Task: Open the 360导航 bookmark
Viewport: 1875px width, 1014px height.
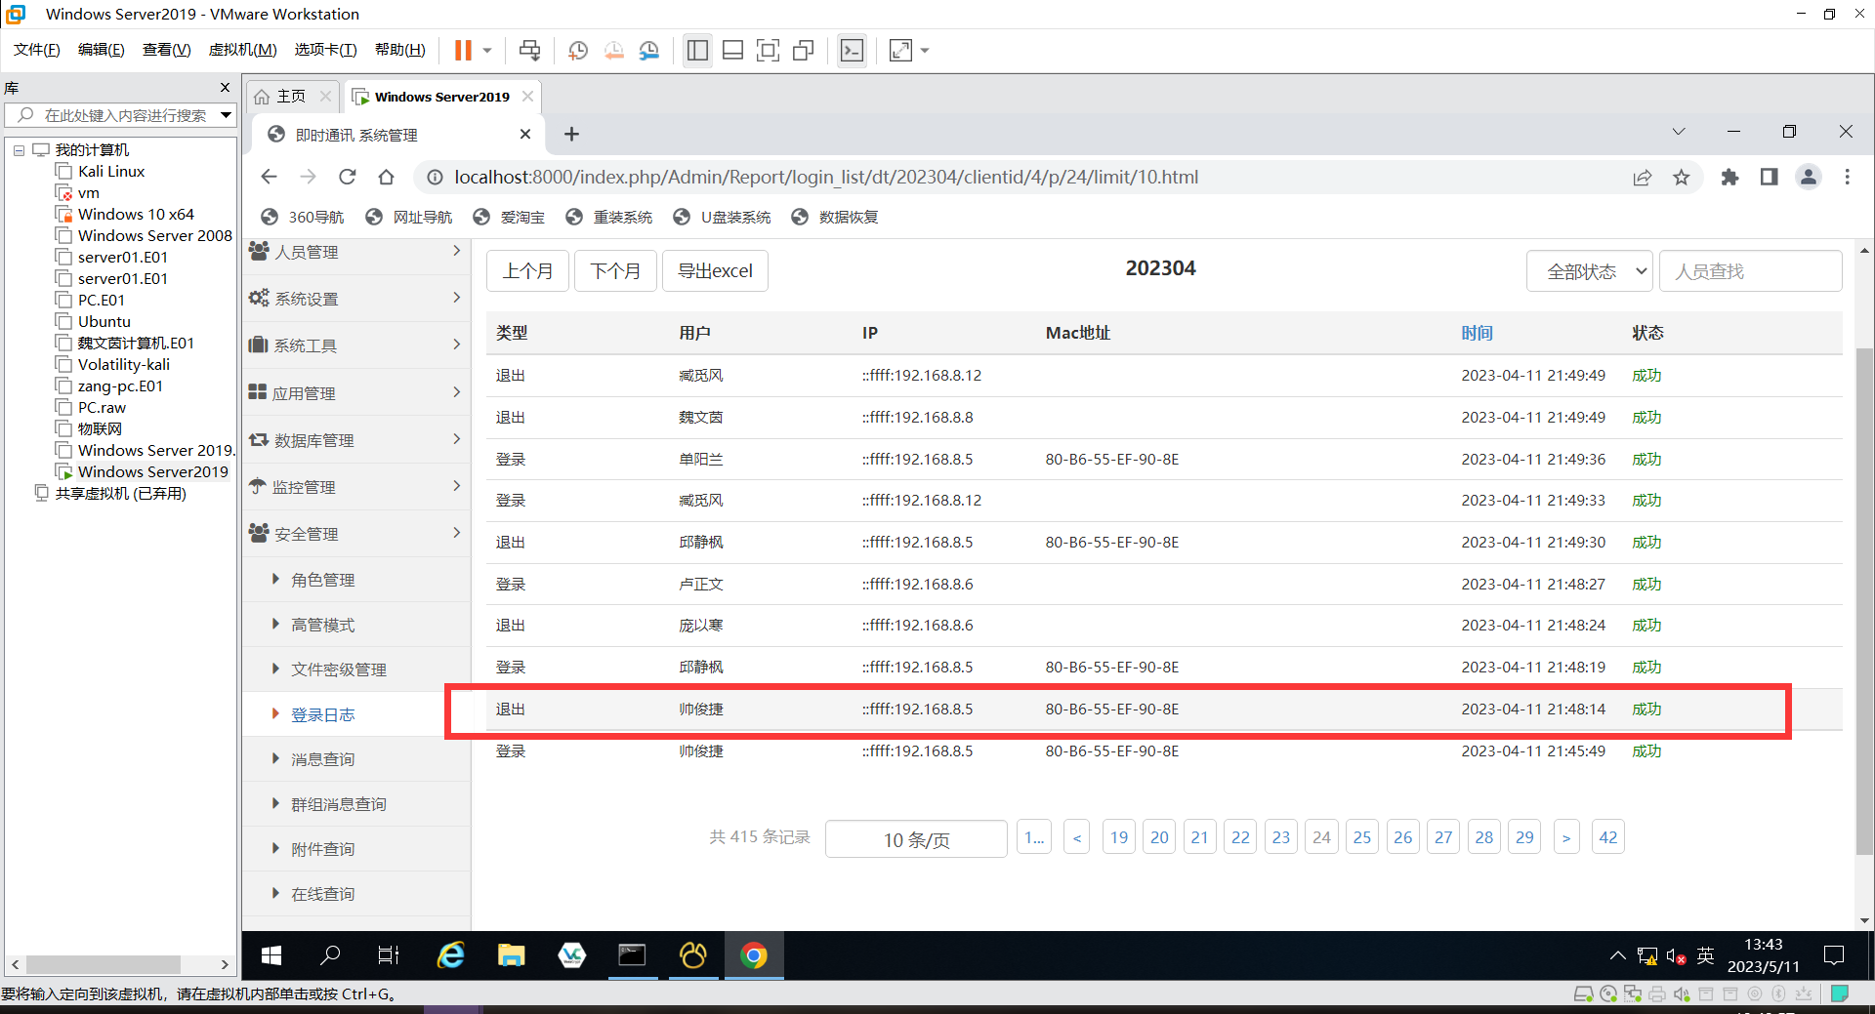Action: [302, 217]
